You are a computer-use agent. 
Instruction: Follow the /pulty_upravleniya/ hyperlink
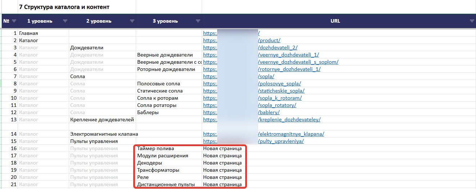click(x=281, y=141)
